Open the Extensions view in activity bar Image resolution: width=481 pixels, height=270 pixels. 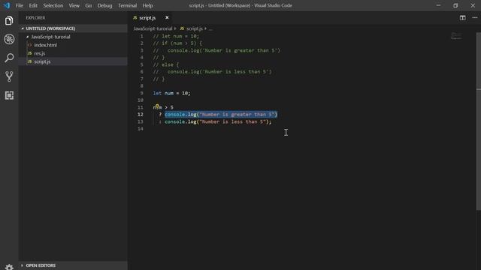coord(9,95)
